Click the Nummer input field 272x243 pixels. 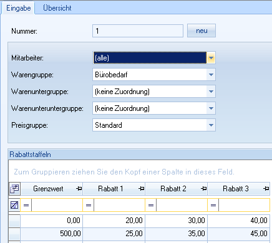pos(138,31)
